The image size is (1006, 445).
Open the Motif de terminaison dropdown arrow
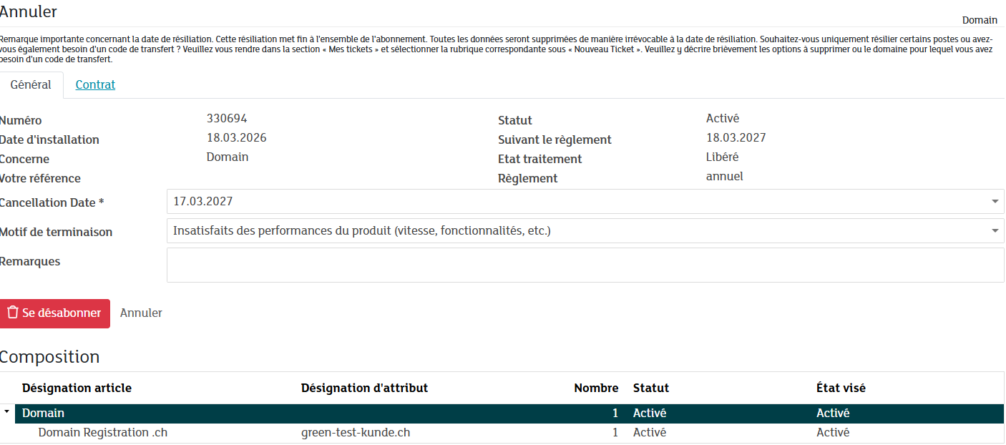pos(995,231)
